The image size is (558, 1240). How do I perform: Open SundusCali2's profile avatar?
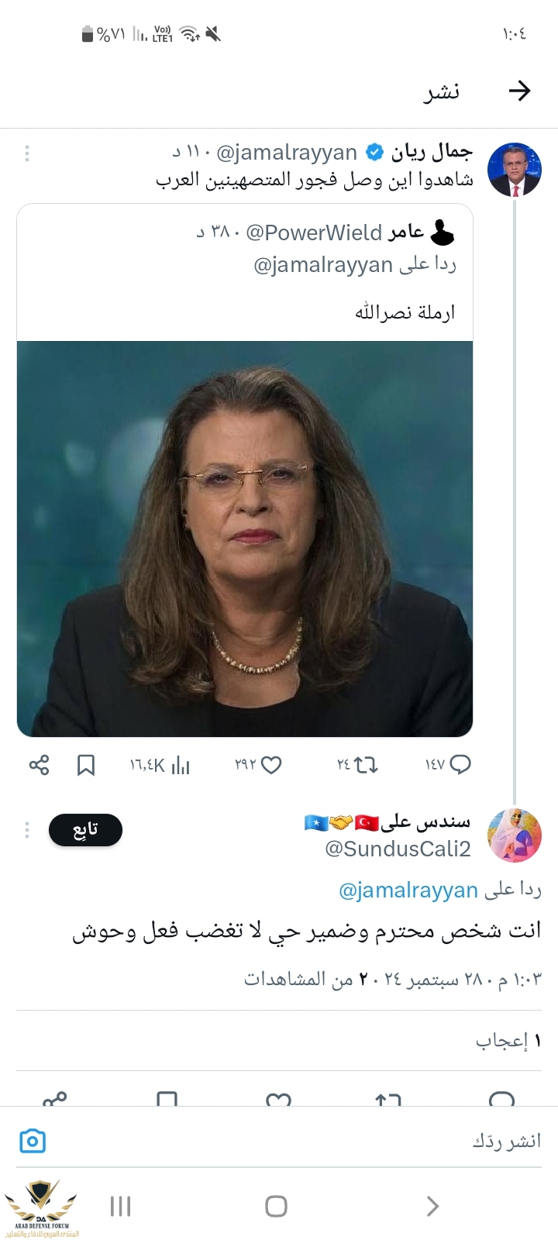[x=514, y=835]
